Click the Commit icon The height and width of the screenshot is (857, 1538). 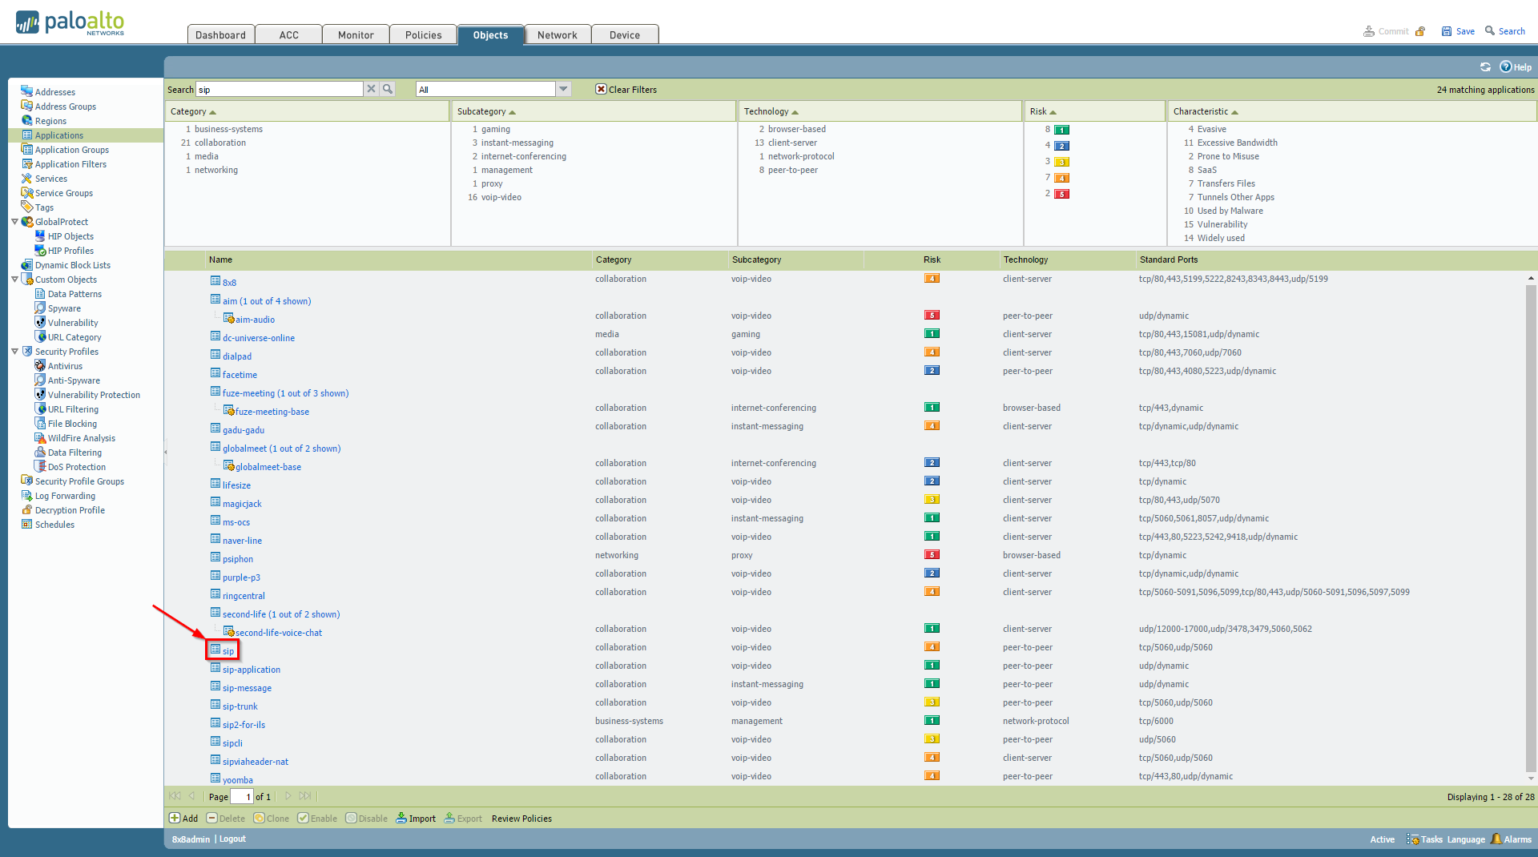pyautogui.click(x=1369, y=31)
